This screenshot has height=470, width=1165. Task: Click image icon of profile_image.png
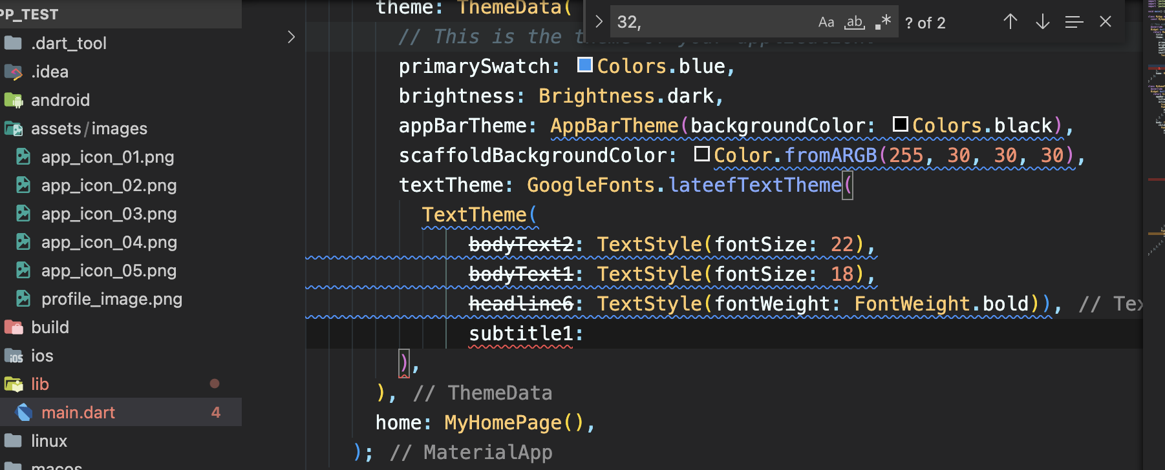(x=23, y=299)
